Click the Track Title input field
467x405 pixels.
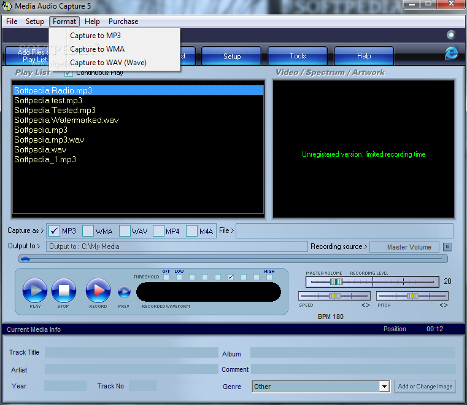pos(131,352)
